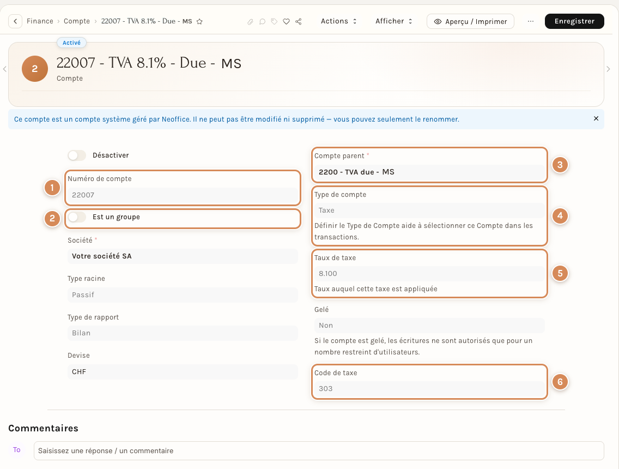Go to next record with right chevron

point(608,69)
